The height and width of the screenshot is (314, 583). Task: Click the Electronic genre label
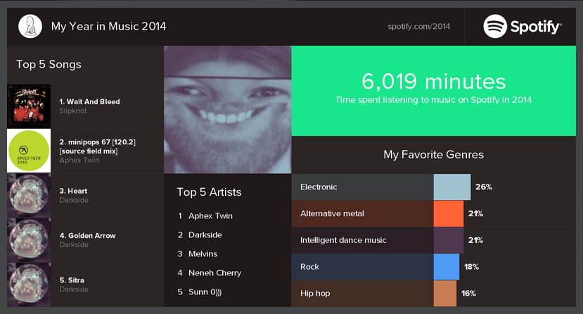pyautogui.click(x=319, y=187)
